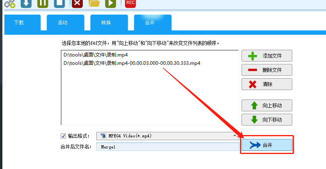326x169 pixels.
Task: Click the Merge1 filename input field
Action: pyautogui.click(x=168, y=147)
